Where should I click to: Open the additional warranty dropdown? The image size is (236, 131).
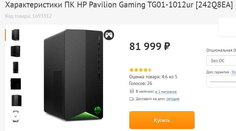click(x=221, y=82)
